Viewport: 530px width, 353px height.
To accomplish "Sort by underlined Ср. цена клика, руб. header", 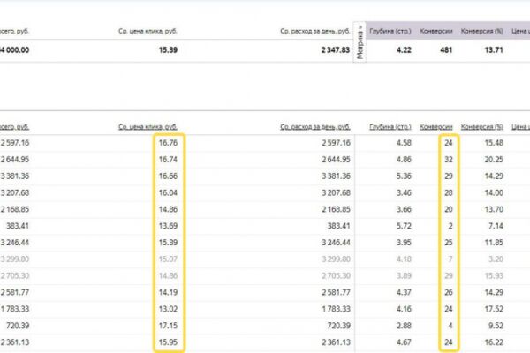I will (148, 127).
